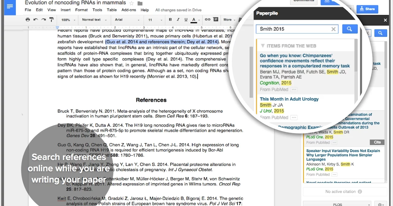393x206 pixels.
Task: Click the print icon
Action: coord(28,20)
